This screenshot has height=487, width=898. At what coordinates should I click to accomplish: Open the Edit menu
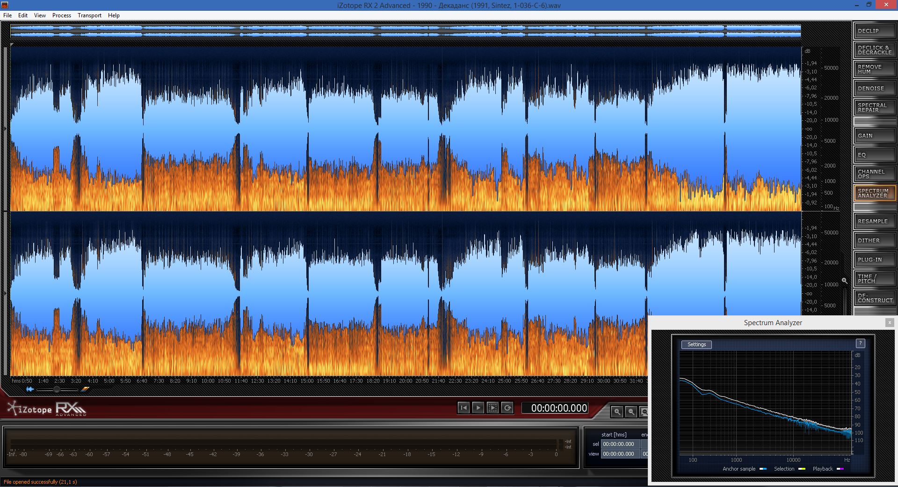pyautogui.click(x=23, y=15)
